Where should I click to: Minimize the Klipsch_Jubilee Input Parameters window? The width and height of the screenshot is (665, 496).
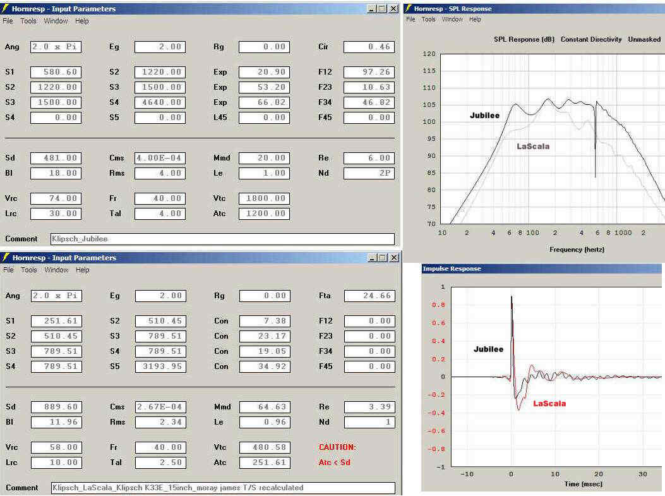tap(371, 8)
